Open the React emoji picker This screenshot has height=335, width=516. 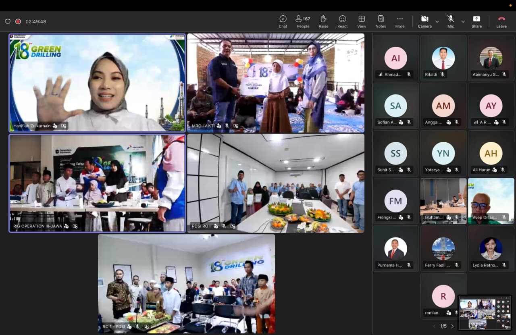coord(343,22)
